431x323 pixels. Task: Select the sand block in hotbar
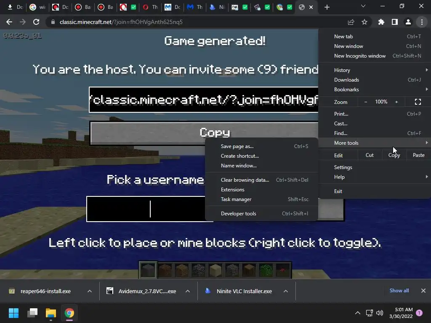(215, 270)
